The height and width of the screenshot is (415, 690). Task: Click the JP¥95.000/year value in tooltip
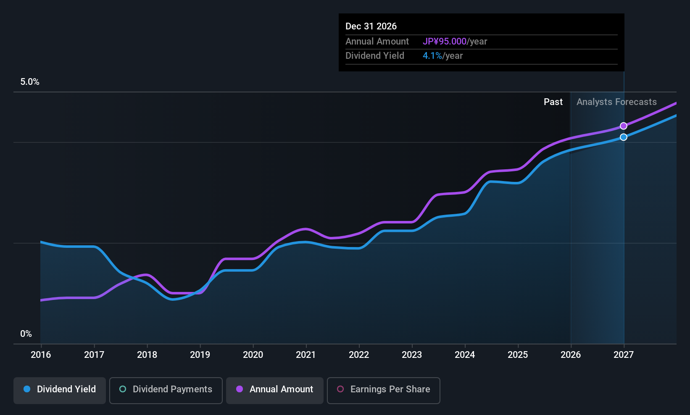click(x=455, y=42)
